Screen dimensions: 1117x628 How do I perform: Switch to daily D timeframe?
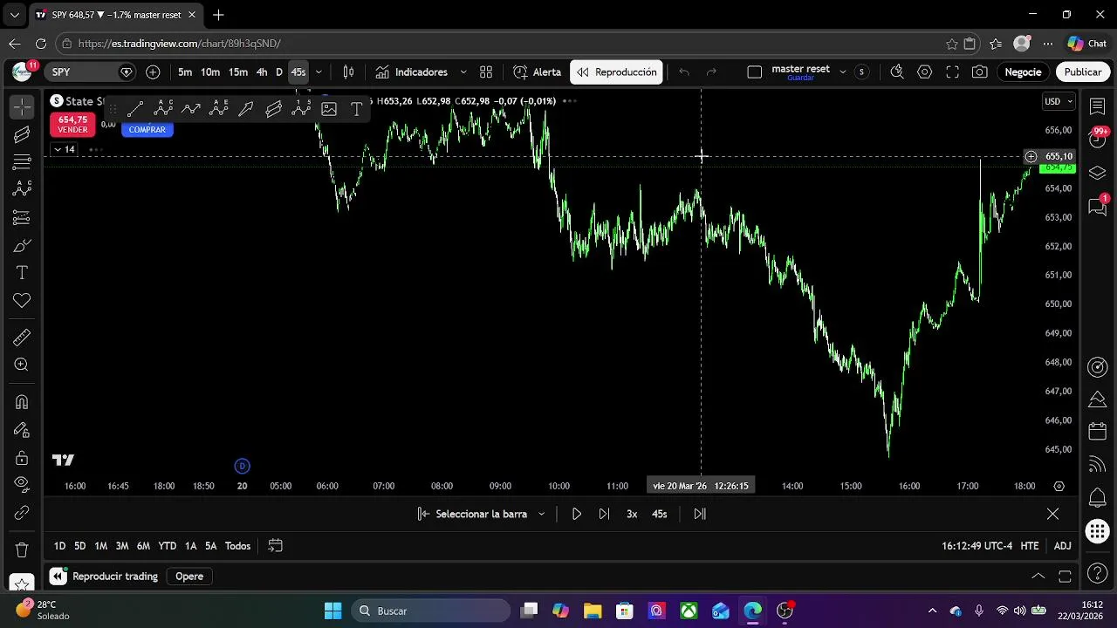click(279, 72)
